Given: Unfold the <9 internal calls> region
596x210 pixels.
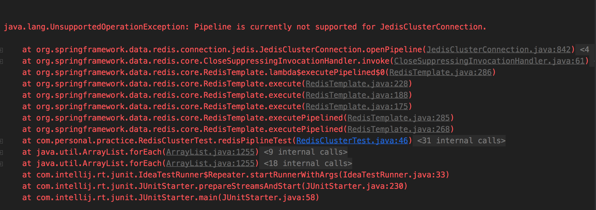Looking at the screenshot, I should point(305,152).
